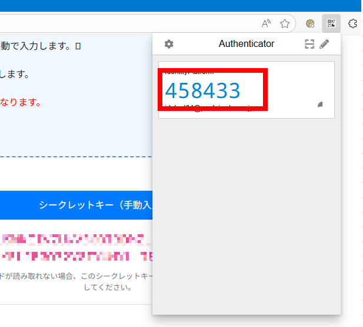Add page to favorites with star icon
The width and height of the screenshot is (363, 327).
point(285,24)
